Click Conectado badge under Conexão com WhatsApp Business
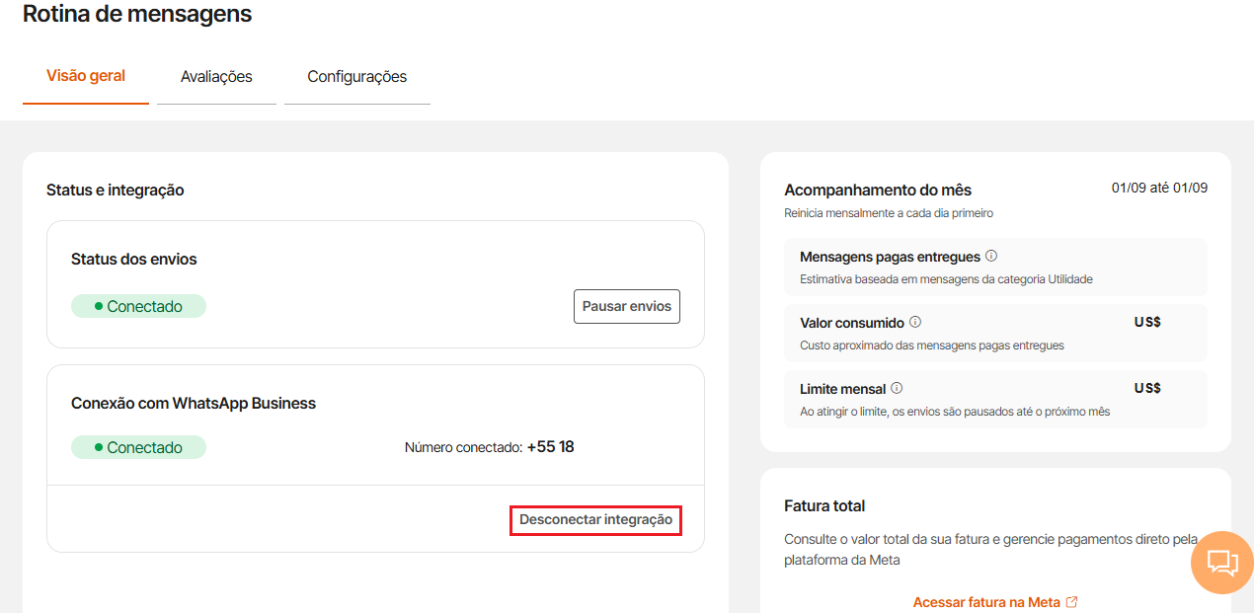Image resolution: width=1254 pixels, height=613 pixels. [138, 447]
